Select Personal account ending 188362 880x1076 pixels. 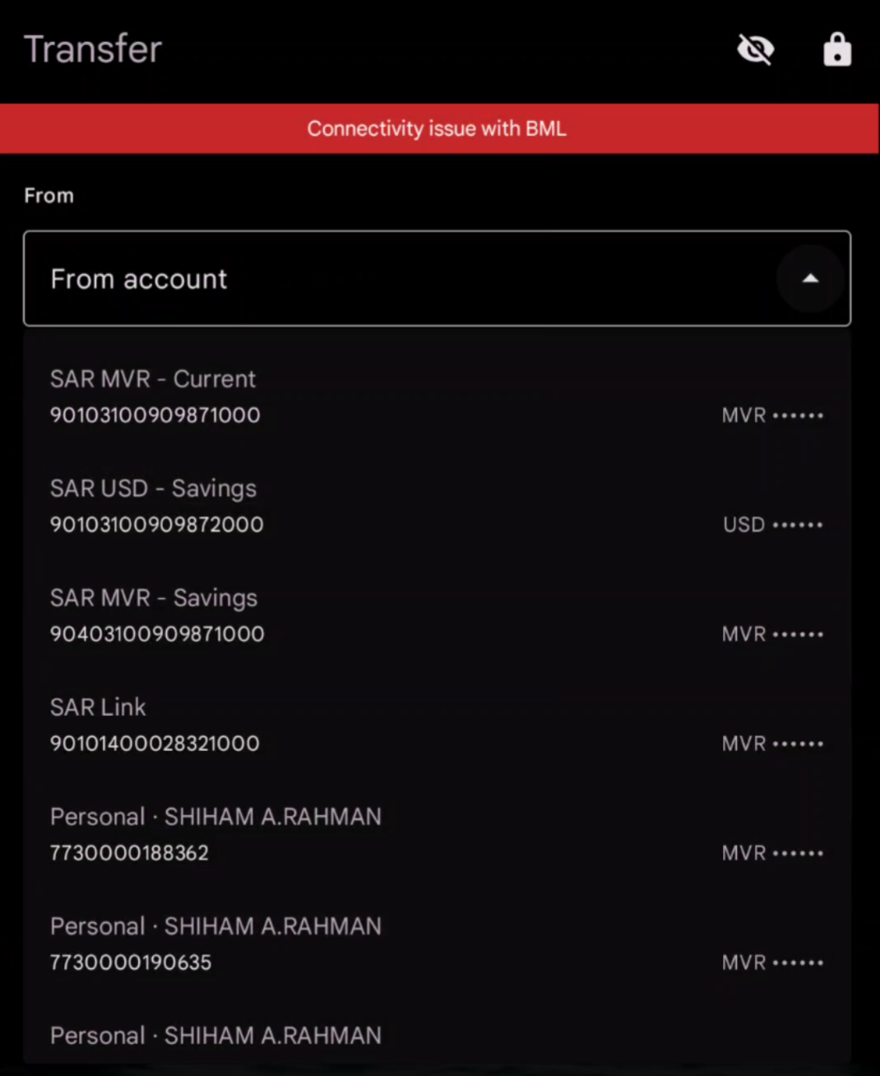437,834
